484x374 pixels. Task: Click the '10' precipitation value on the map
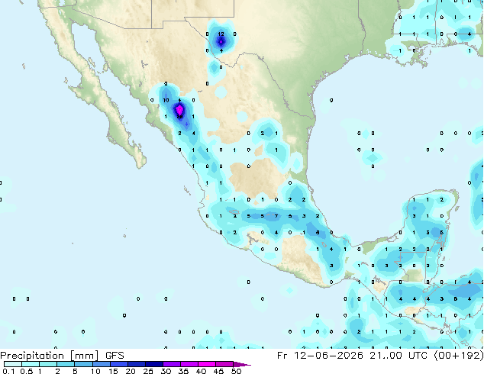point(166,100)
